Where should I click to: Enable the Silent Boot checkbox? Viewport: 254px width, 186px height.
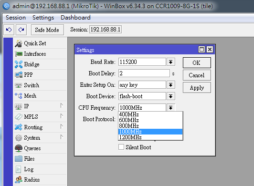tap(121, 147)
